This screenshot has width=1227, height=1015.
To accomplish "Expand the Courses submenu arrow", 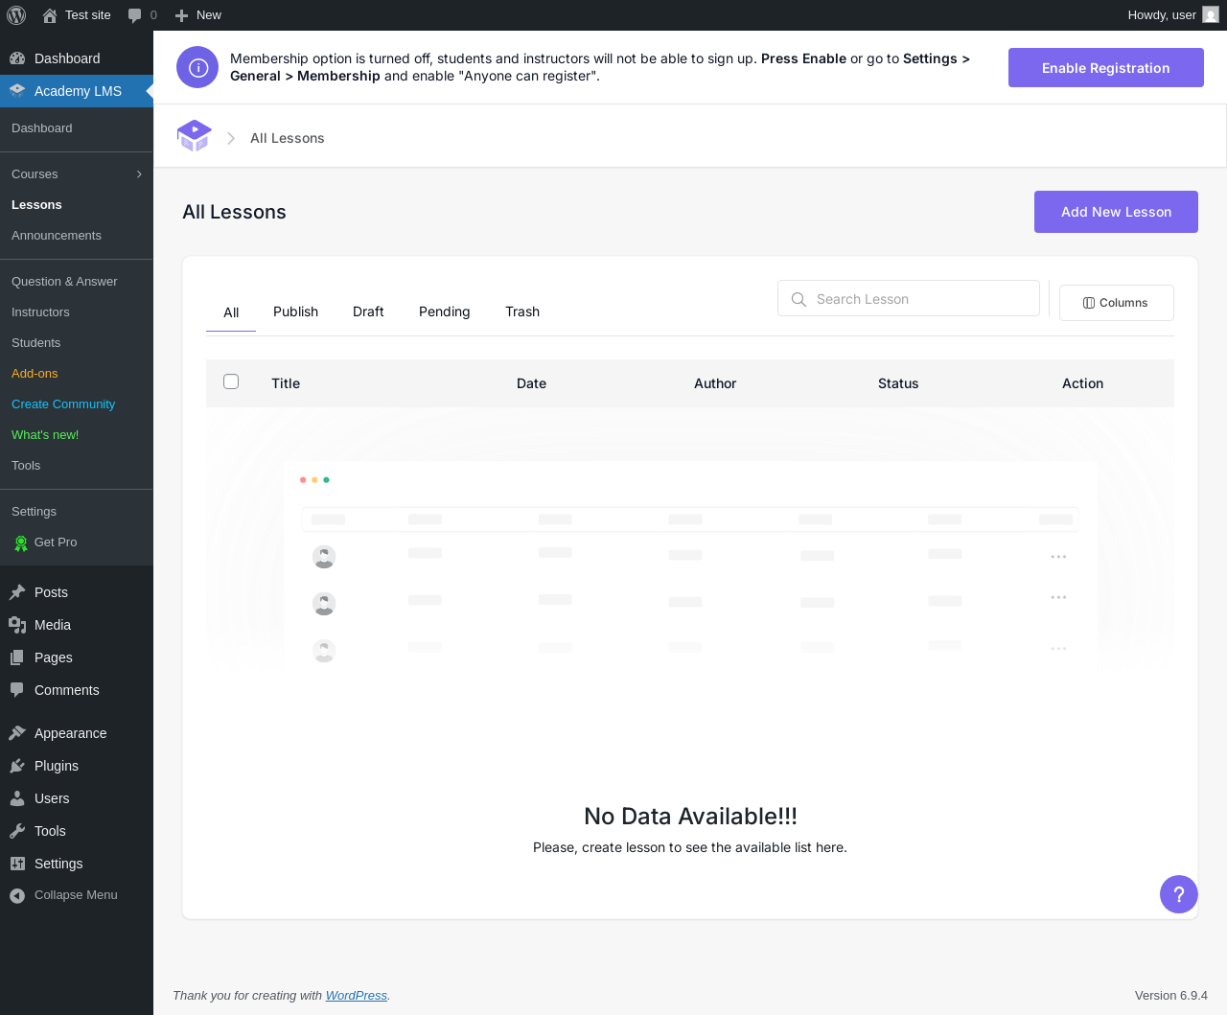I will tap(139, 174).
